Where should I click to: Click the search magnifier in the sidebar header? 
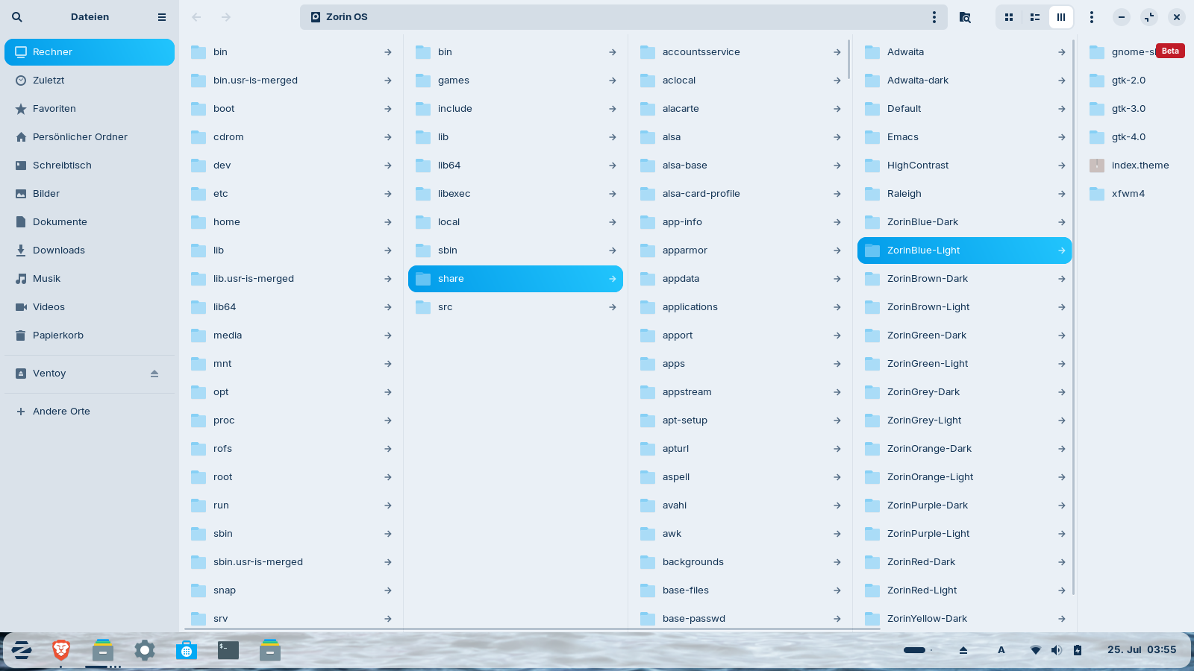coord(17,17)
